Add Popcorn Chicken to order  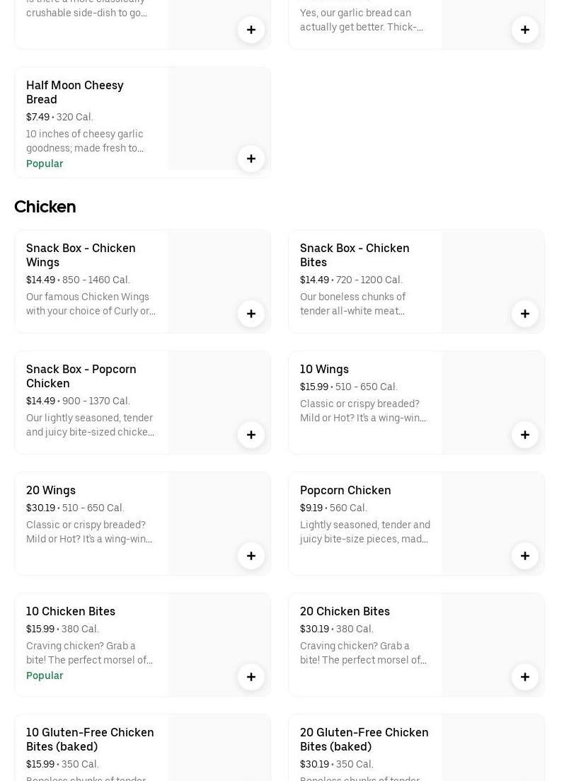[525, 556]
